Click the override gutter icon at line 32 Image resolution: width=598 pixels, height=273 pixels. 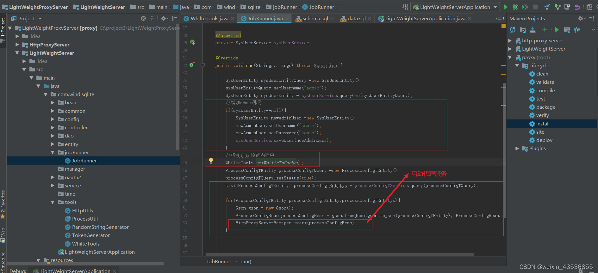192,65
